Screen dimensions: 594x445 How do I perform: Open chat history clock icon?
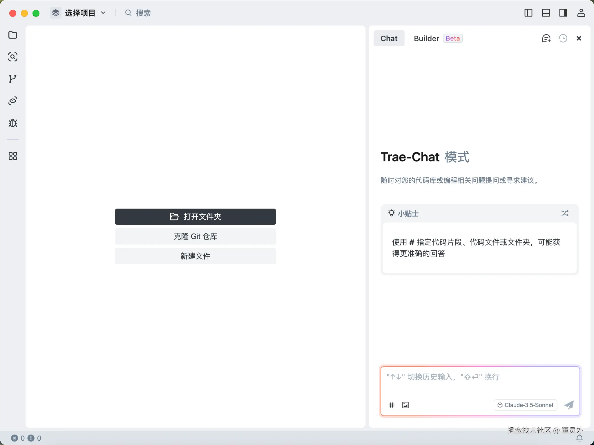coord(563,38)
